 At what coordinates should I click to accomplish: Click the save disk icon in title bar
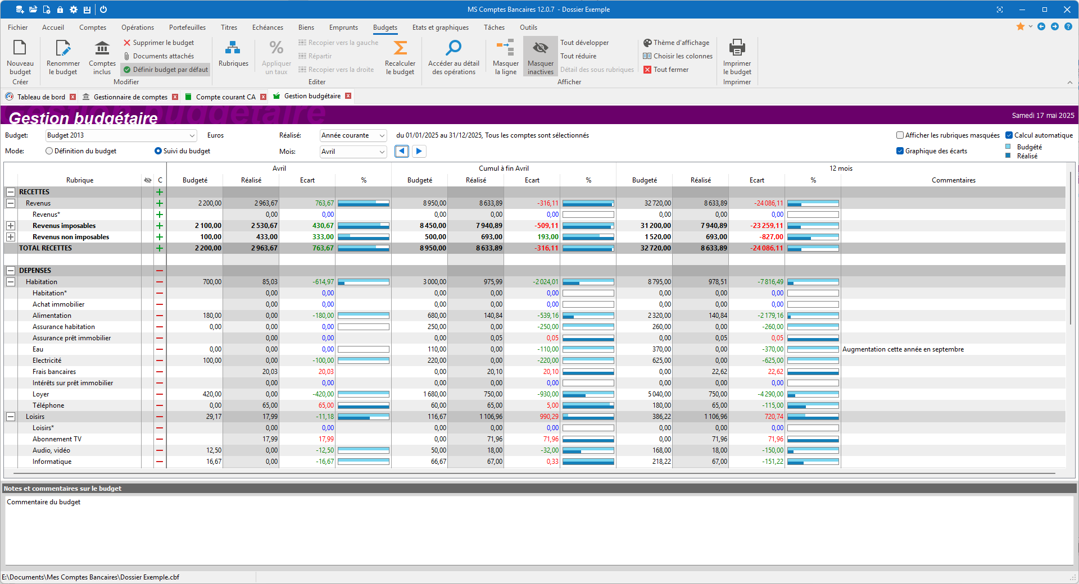click(x=87, y=10)
